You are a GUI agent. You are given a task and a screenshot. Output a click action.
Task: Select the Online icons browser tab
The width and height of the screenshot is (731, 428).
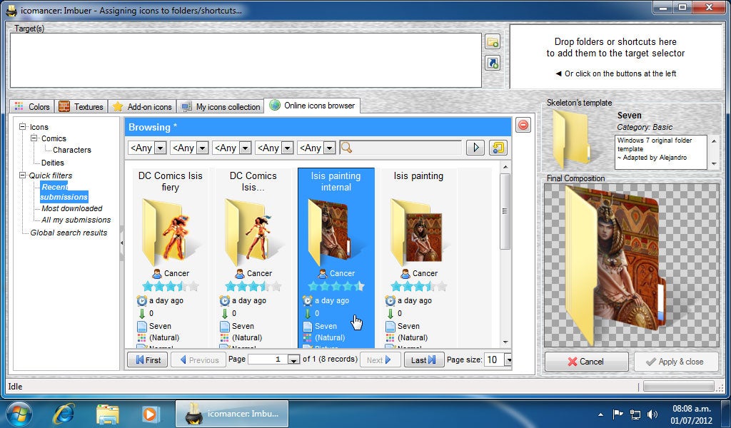click(x=312, y=106)
